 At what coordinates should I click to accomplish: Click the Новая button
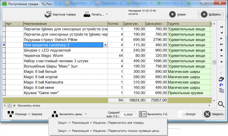178,14
